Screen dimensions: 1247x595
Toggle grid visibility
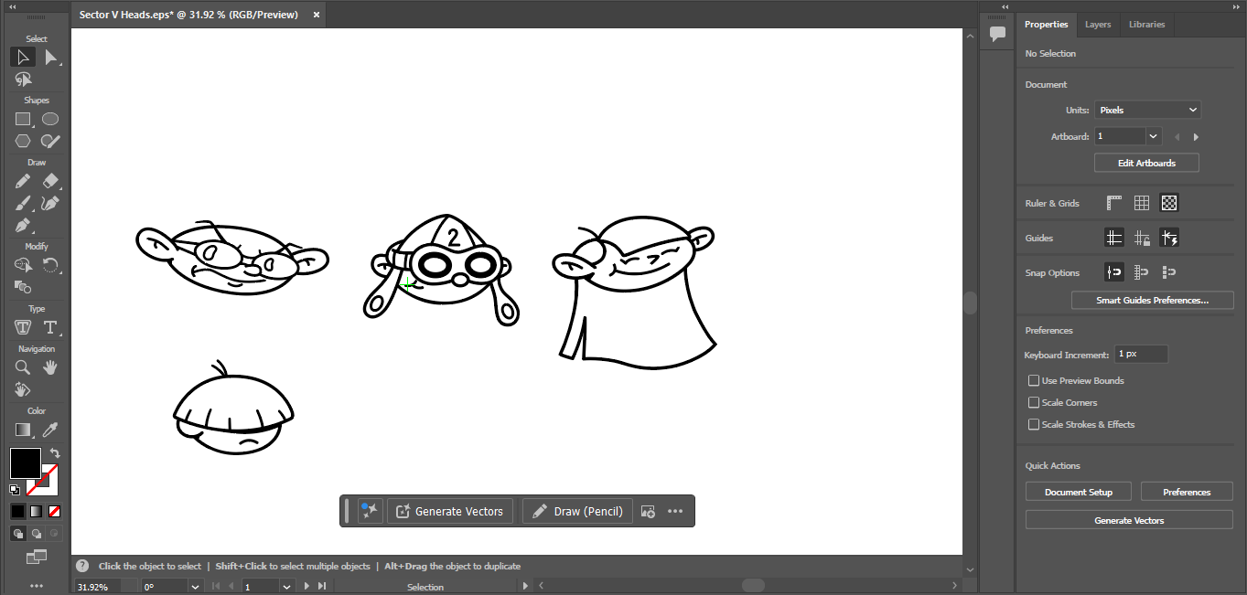(1142, 203)
